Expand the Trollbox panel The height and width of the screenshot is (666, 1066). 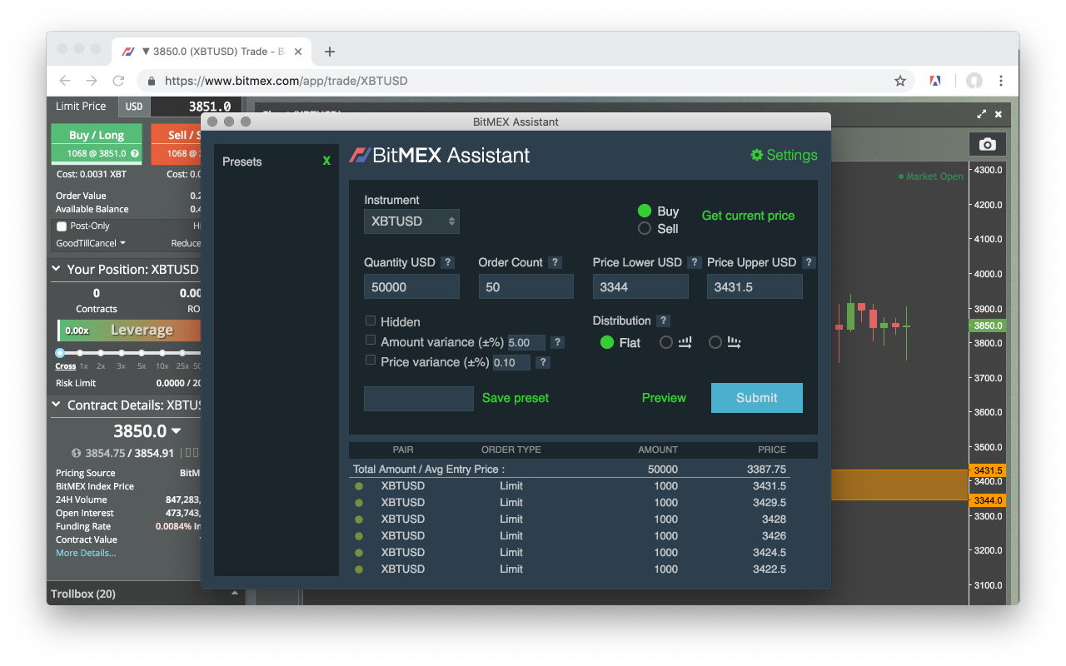(234, 593)
